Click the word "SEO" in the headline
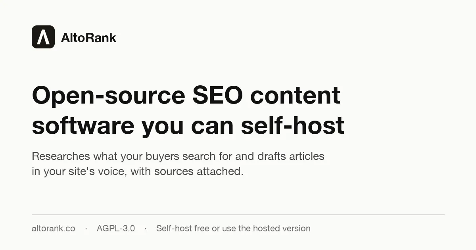476x250 pixels. click(217, 95)
